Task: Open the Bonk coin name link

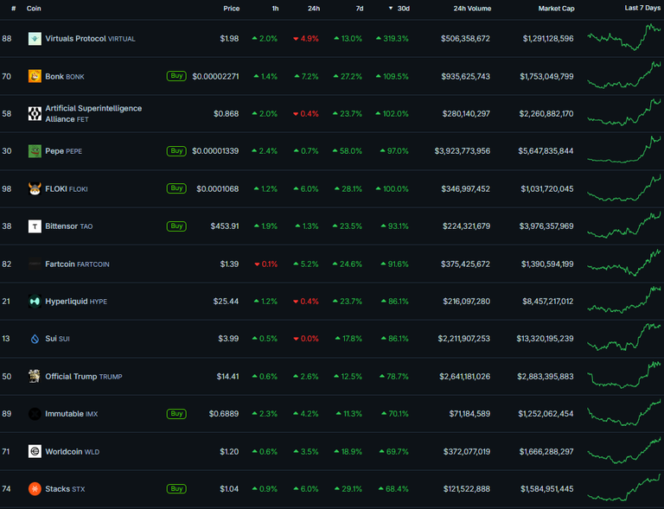Action: [x=65, y=77]
